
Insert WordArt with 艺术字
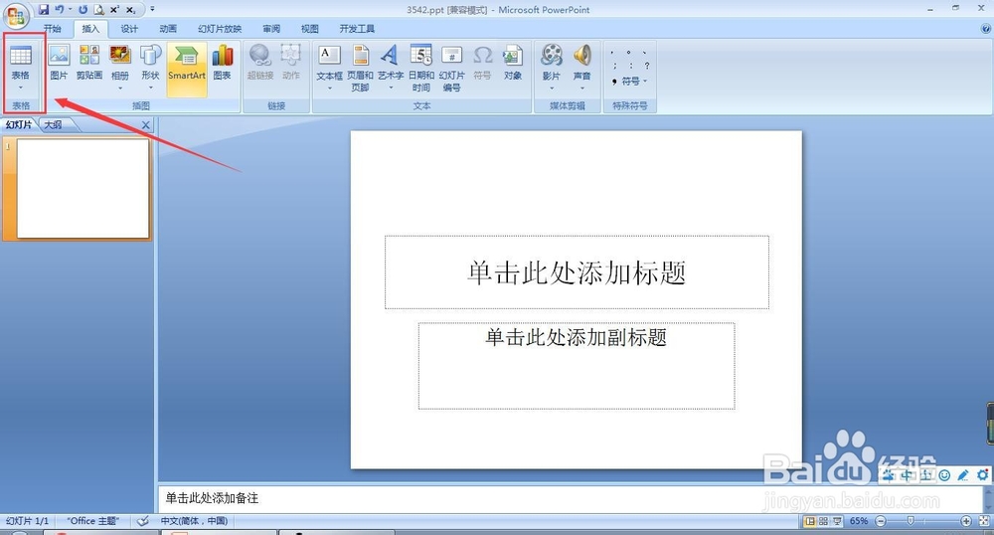(391, 68)
